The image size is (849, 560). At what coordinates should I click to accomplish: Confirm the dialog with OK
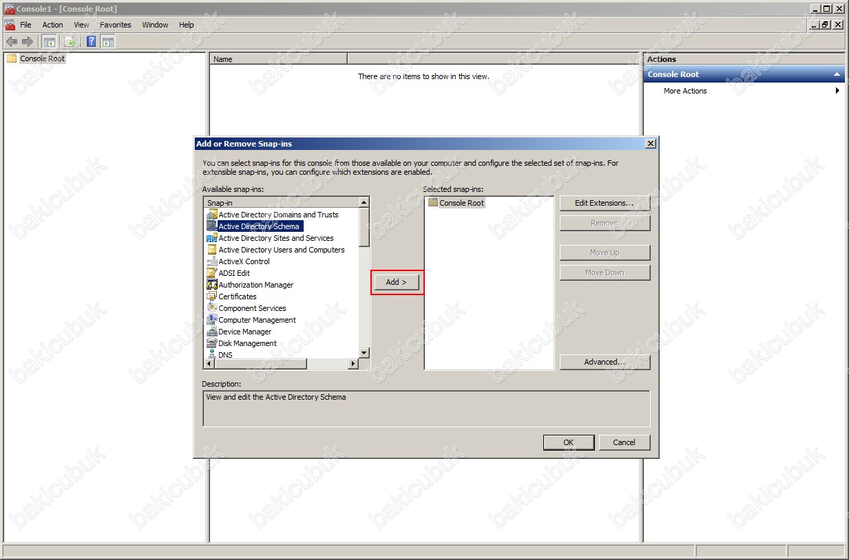[x=569, y=442]
